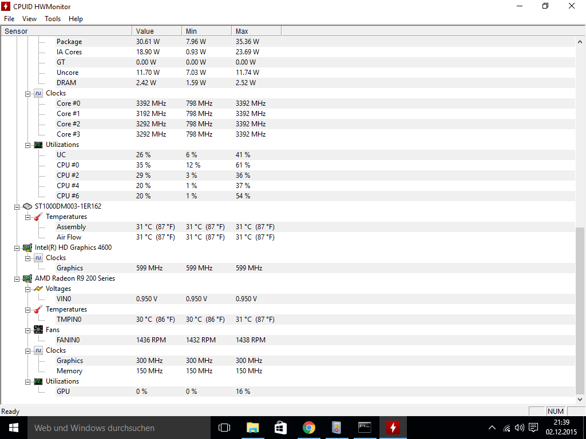Collapse the ST1000DM003-1ER162 drive node
Image resolution: width=586 pixels, height=439 pixels.
pyautogui.click(x=17, y=207)
